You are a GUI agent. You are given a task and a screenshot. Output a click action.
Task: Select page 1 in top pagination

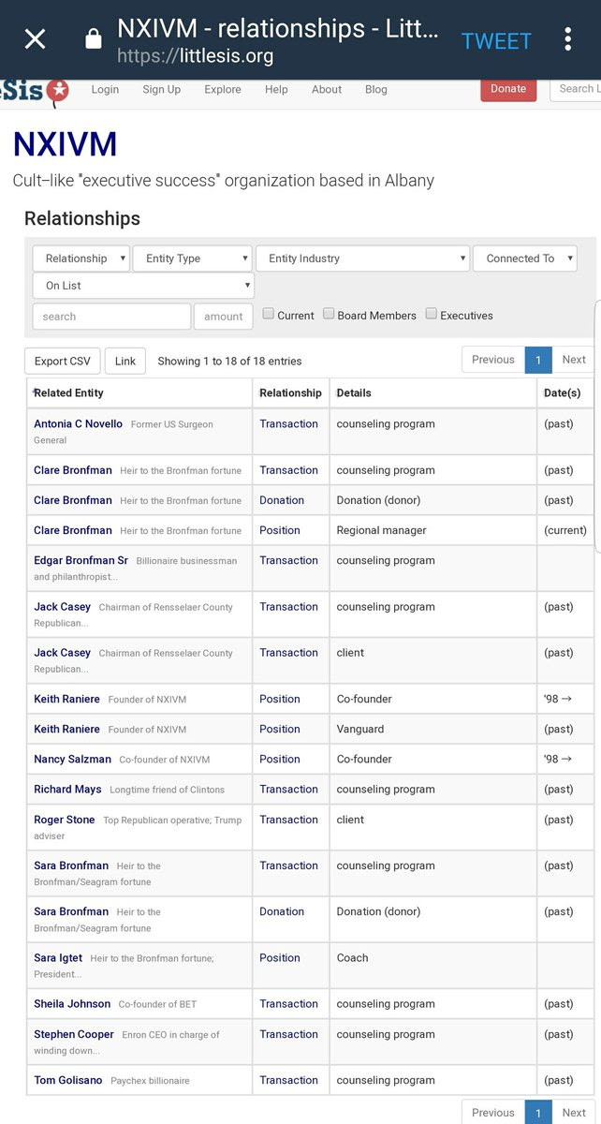538,360
